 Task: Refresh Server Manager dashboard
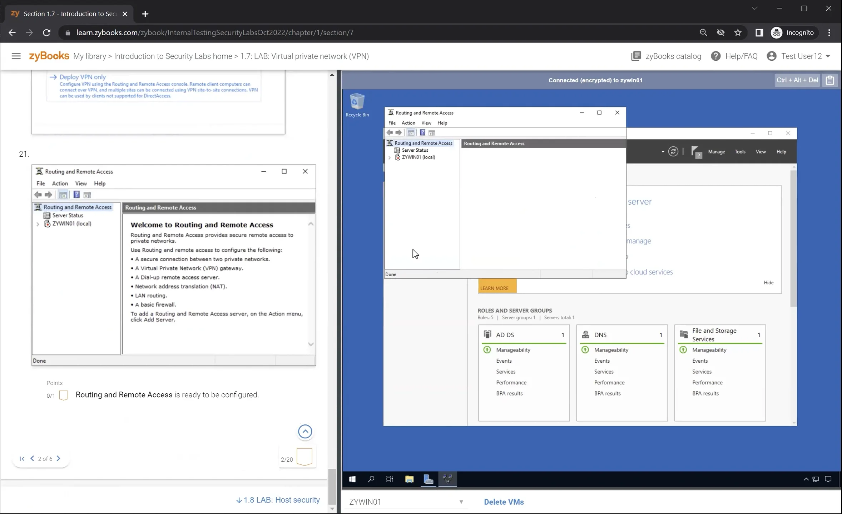[x=673, y=151]
